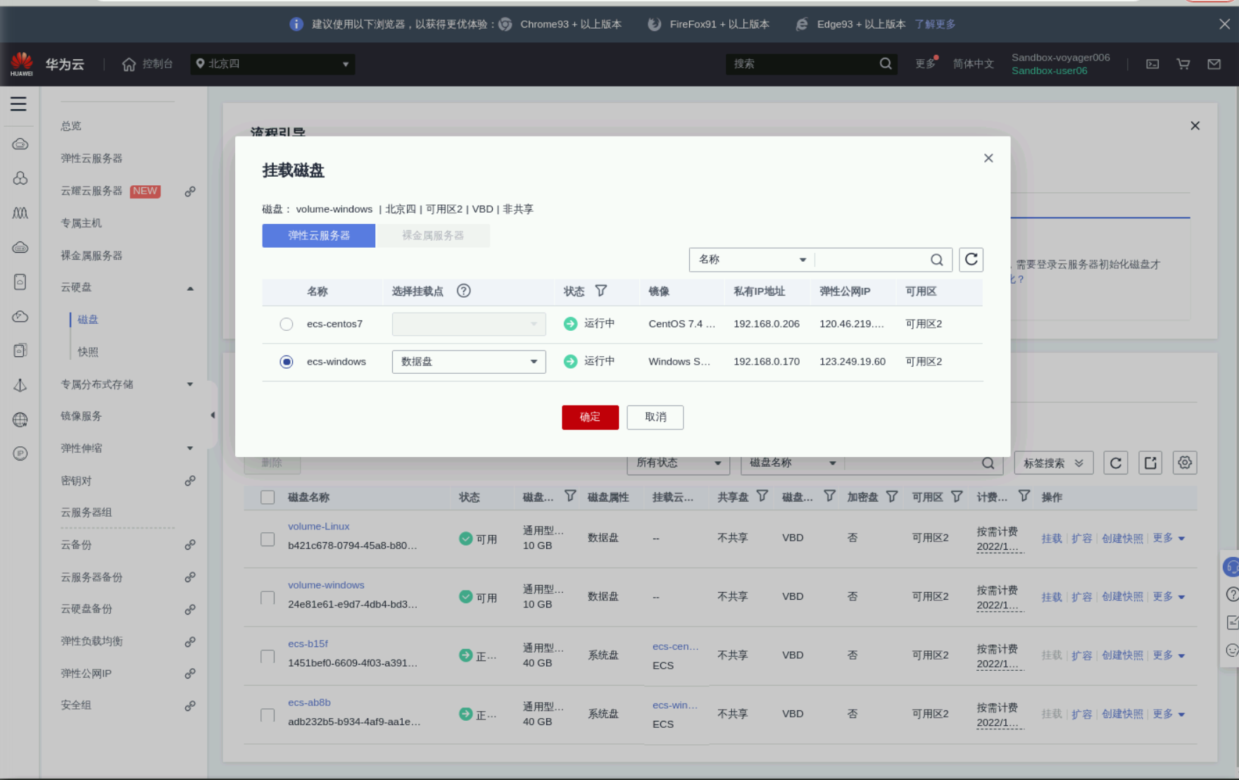
Task: Open the 磁盘名称 search field dropdown
Action: [x=793, y=463]
